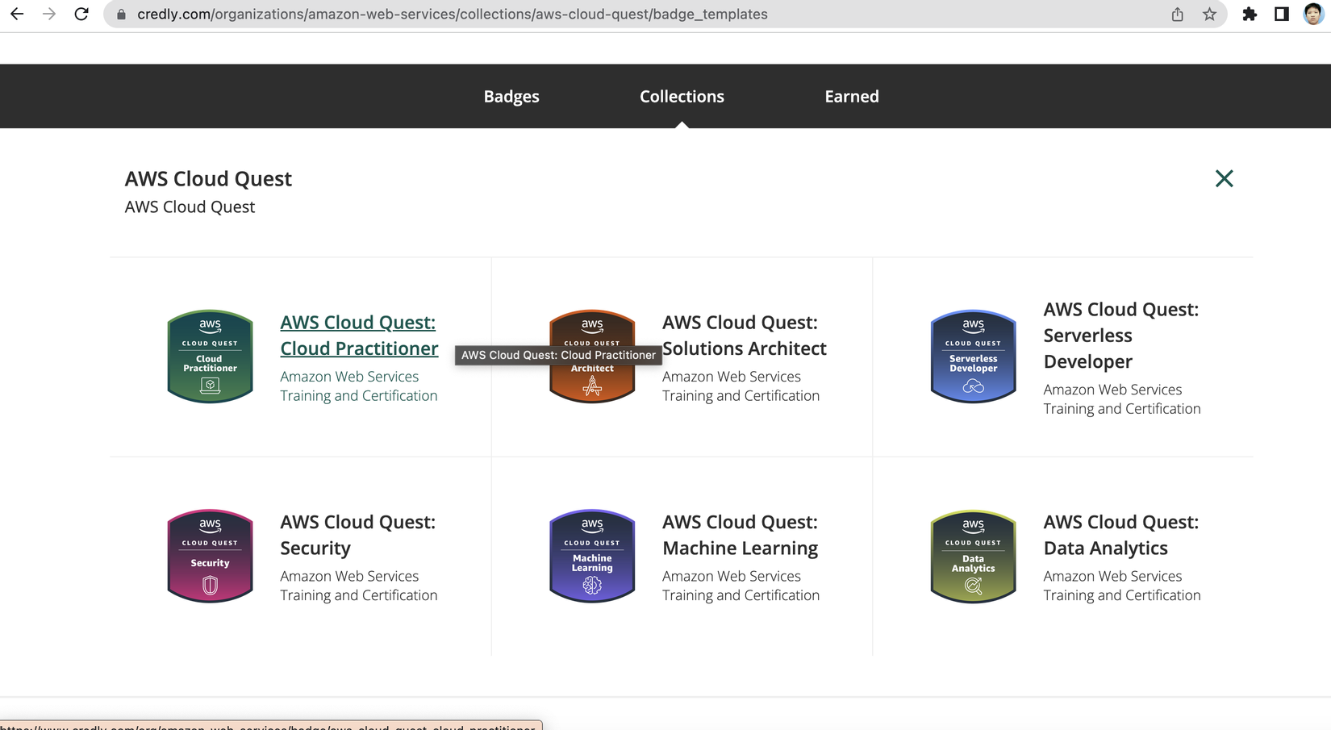The height and width of the screenshot is (730, 1331).
Task: Switch to the Badges tab
Action: (511, 96)
